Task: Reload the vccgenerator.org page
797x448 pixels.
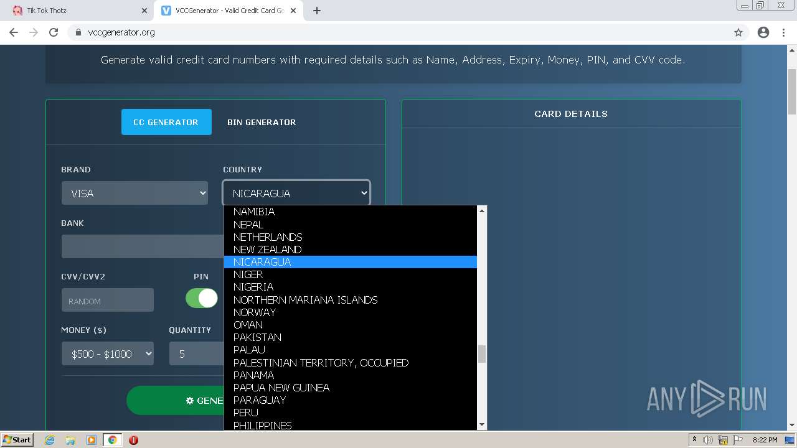Action: click(54, 32)
